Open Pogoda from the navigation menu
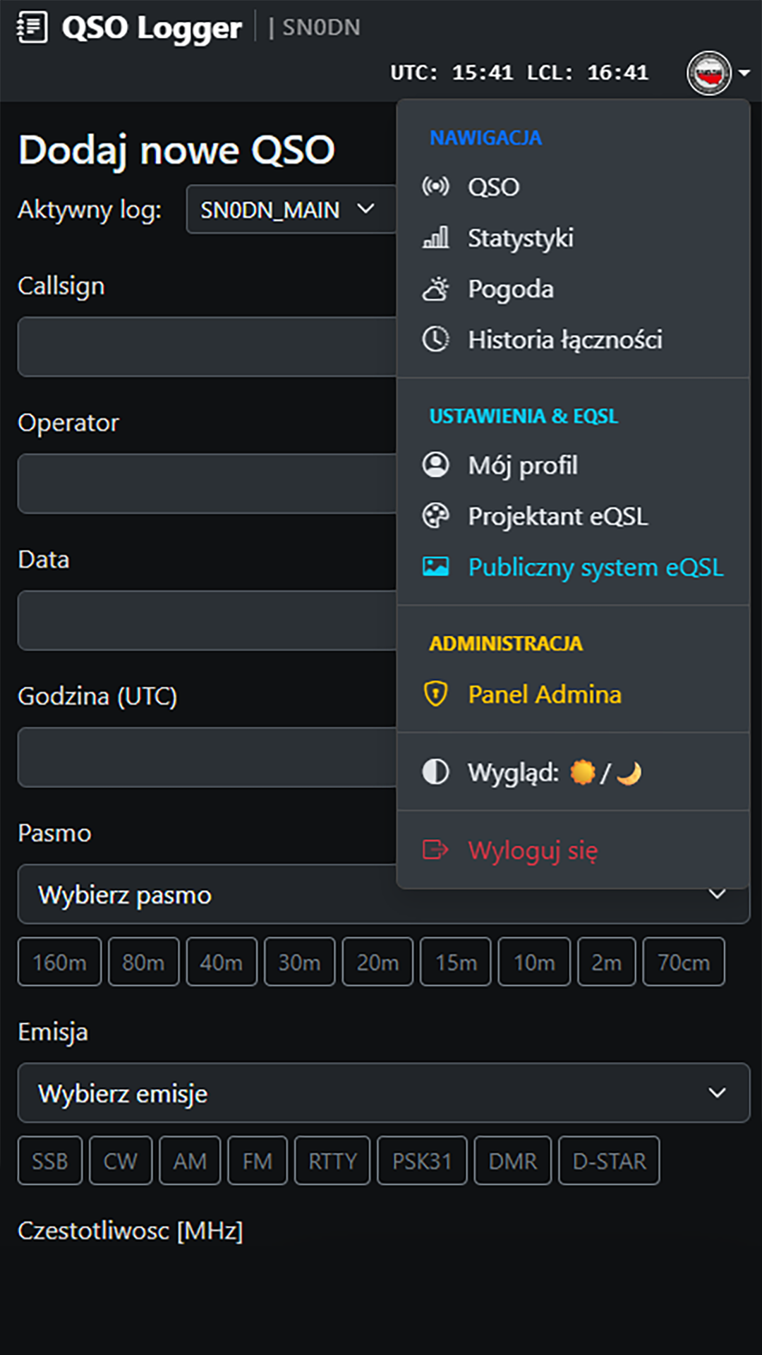This screenshot has height=1355, width=762. tap(510, 289)
